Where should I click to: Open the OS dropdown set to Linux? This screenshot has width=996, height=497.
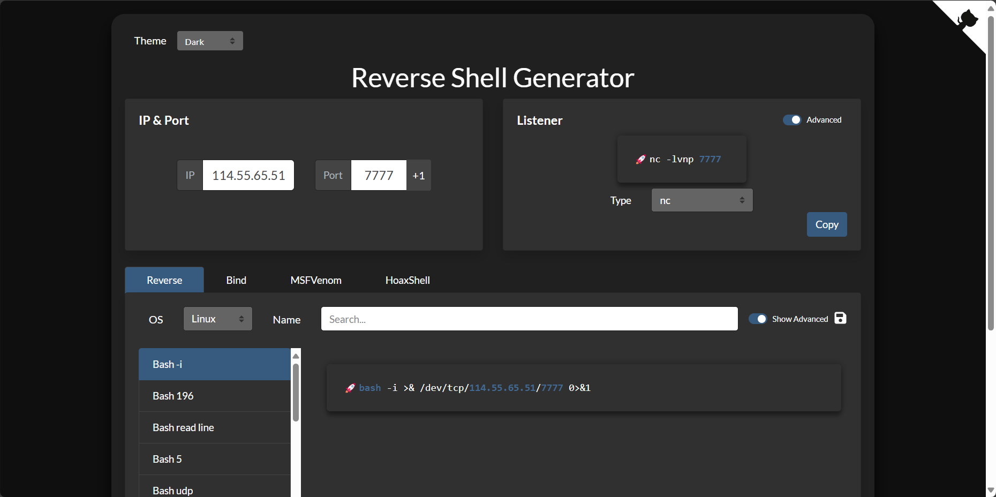tap(218, 319)
